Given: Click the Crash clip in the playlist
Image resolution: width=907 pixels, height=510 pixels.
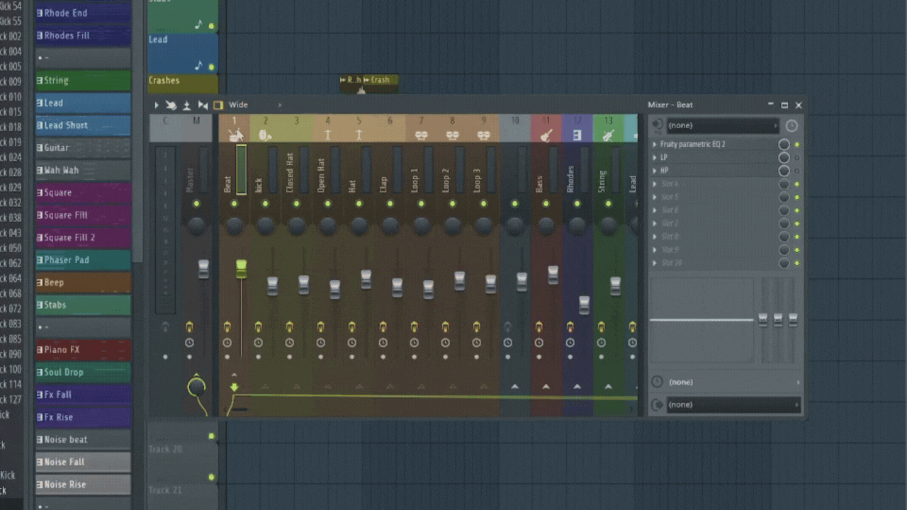Looking at the screenshot, I should click(x=381, y=80).
